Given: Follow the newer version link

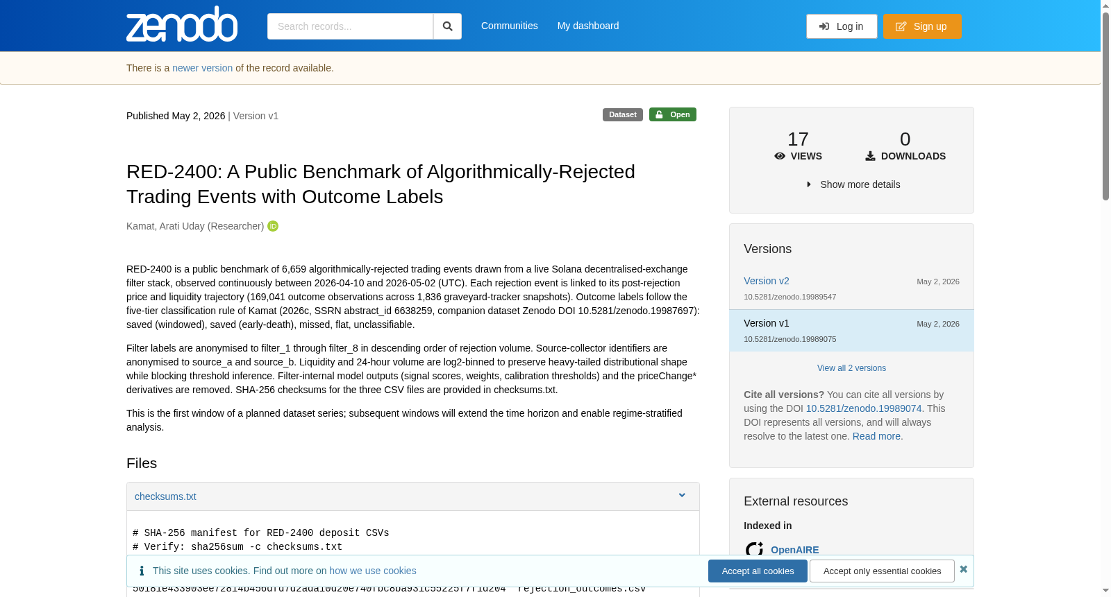Looking at the screenshot, I should [202, 68].
